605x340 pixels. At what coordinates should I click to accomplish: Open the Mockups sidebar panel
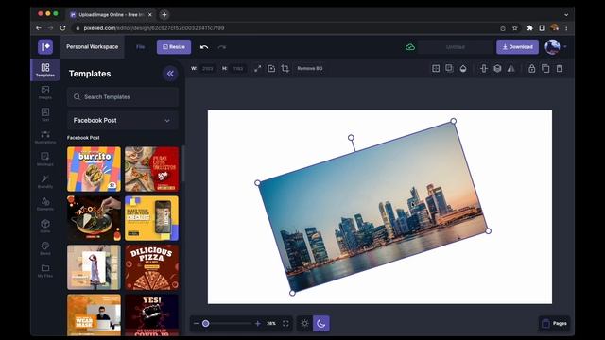(45, 159)
